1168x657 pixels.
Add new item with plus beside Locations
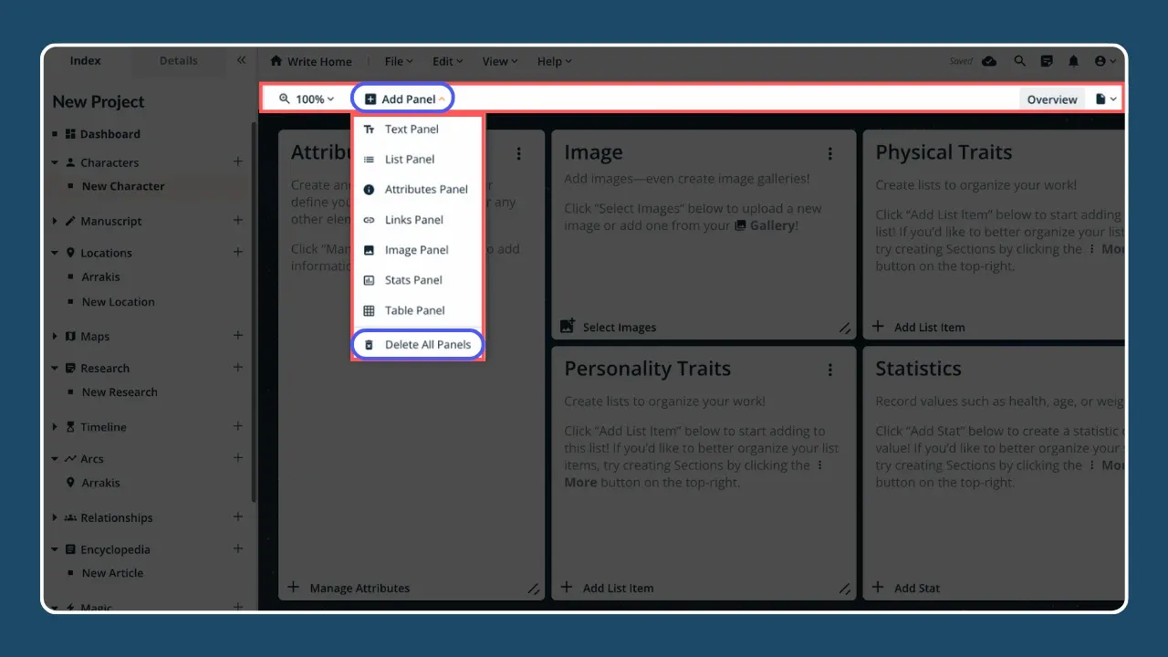[x=238, y=252]
